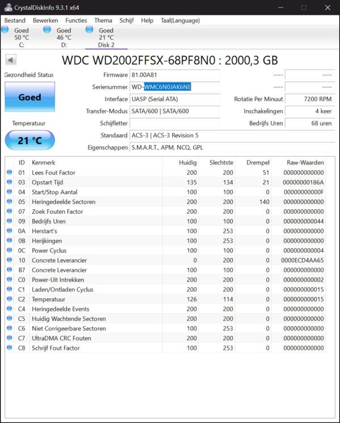Click the status dot for Heringedeelde Sectoren
The image size is (340, 423).
tap(10, 201)
